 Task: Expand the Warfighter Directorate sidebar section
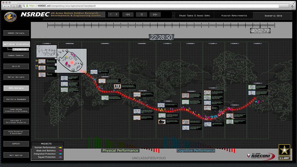16,44
